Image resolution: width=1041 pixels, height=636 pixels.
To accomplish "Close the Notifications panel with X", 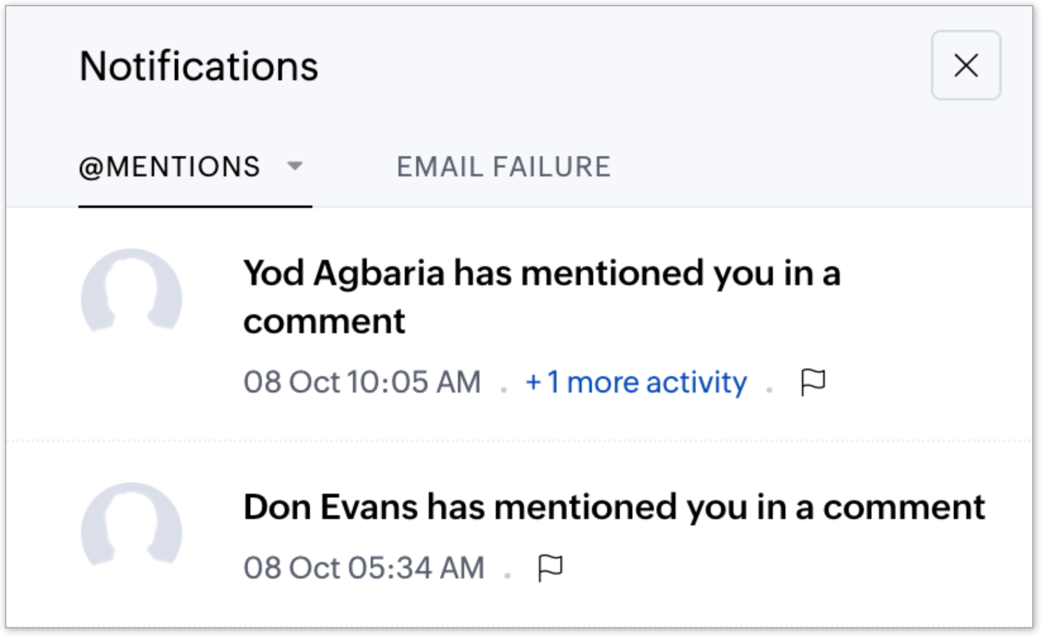I will click(966, 65).
